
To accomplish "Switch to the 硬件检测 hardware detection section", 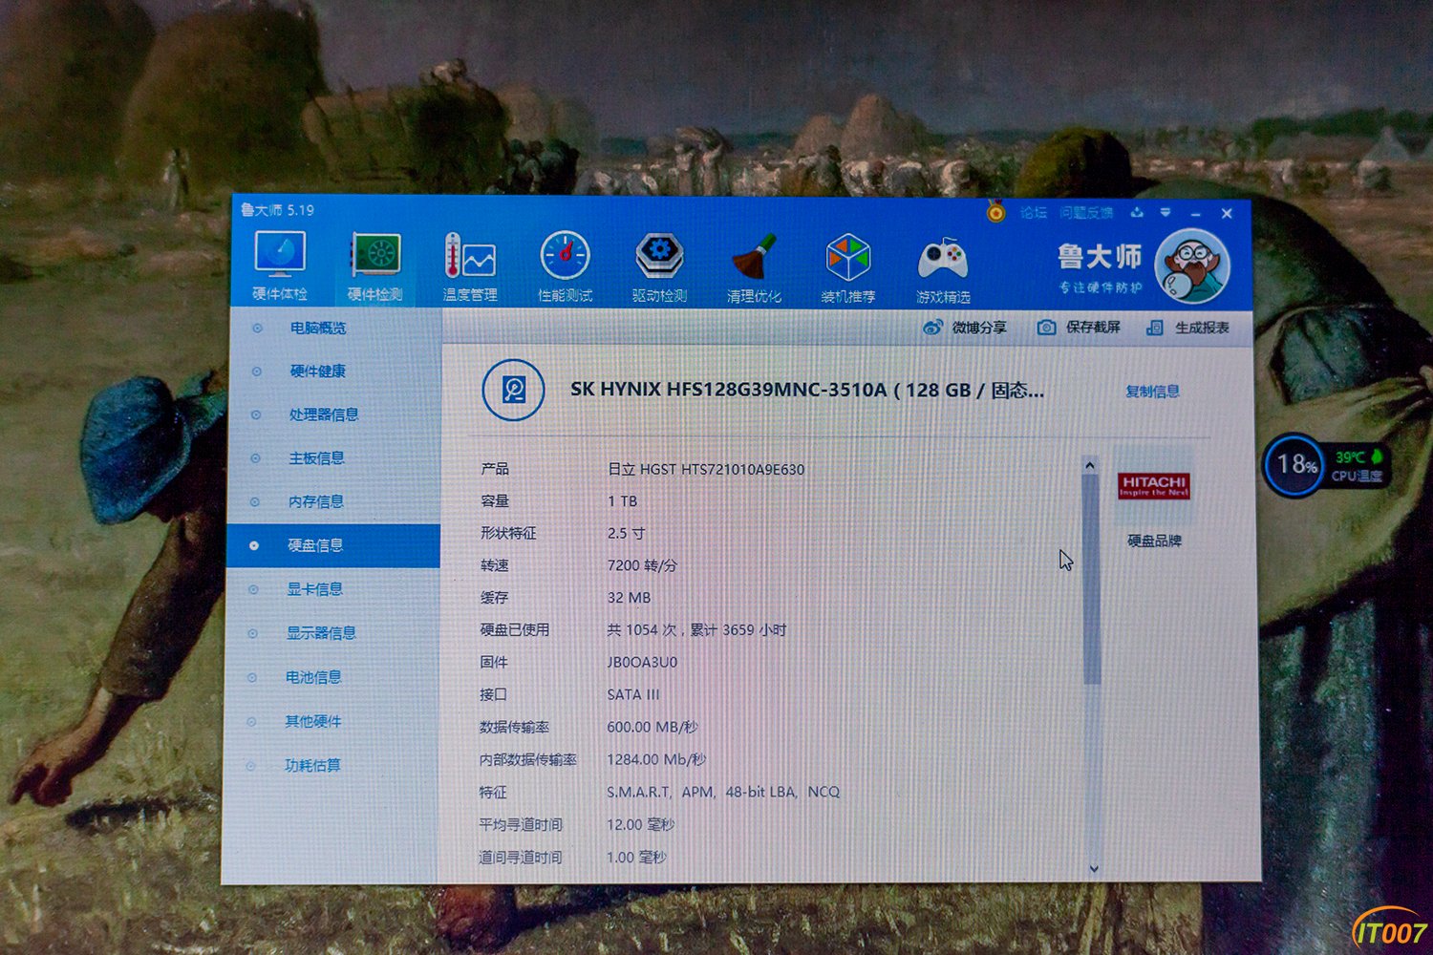I will click(x=374, y=266).
